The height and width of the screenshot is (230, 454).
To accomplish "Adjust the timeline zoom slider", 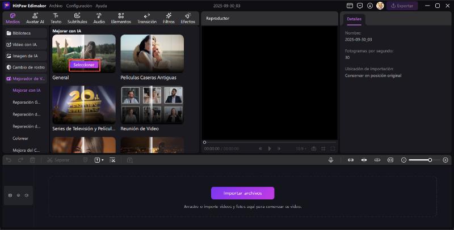I will point(430,160).
